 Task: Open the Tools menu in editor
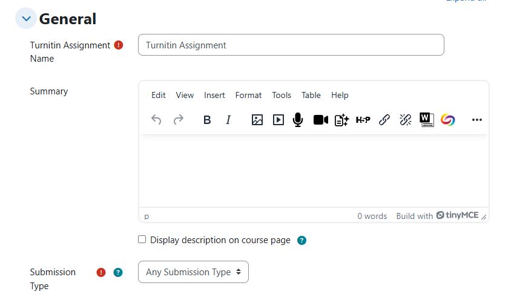tap(282, 95)
